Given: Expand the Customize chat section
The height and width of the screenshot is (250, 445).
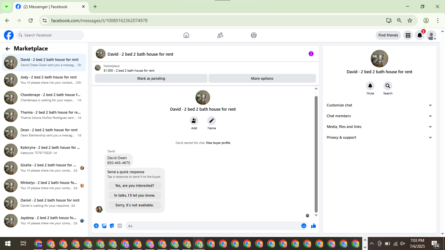Looking at the screenshot, I should [379, 105].
